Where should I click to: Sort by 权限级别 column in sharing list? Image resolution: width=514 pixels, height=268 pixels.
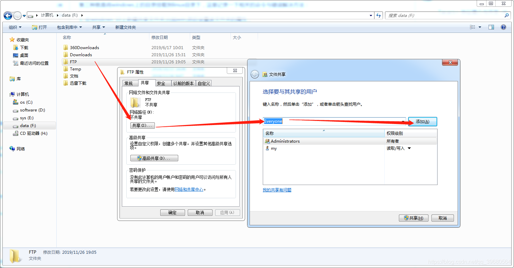pos(411,133)
